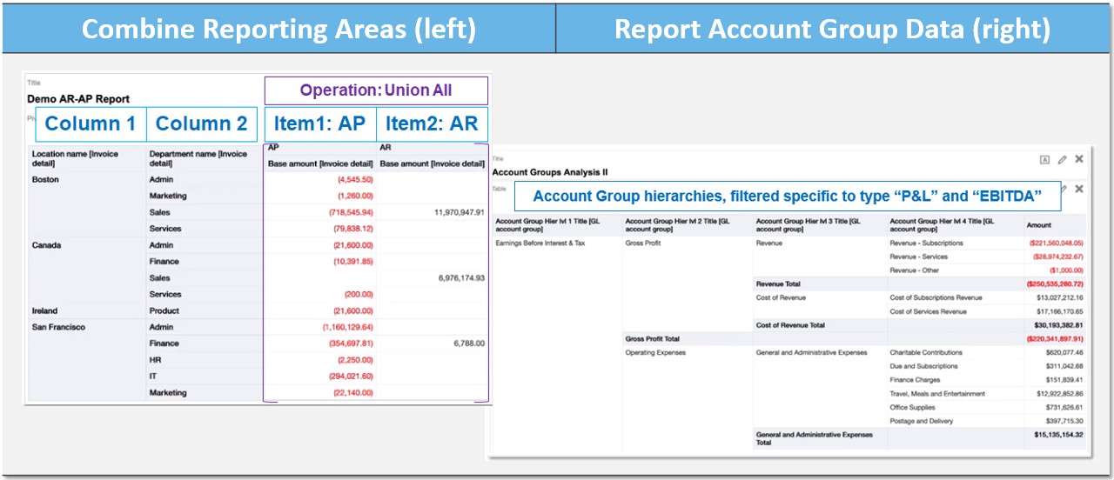Screen dimensions: 1114x480
Task: Select Cost of Services Revenue row
Action: (x=928, y=311)
